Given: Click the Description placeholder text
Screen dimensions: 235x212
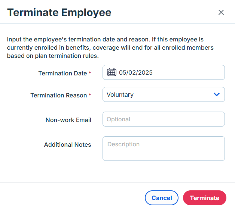Looking at the screenshot, I should 123,144.
